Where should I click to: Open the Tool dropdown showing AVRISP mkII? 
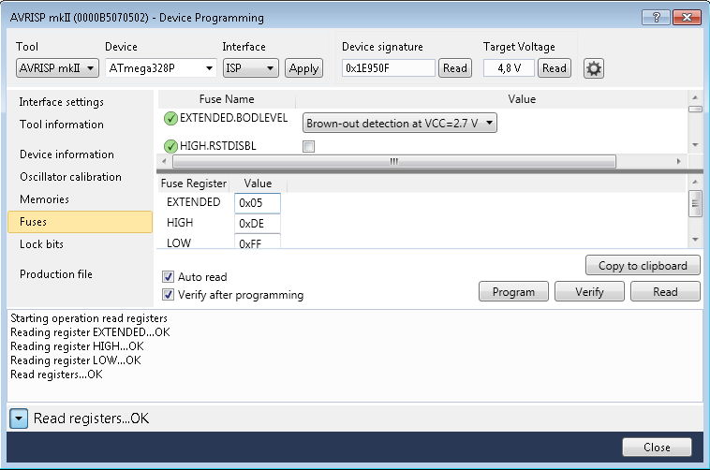point(57,68)
